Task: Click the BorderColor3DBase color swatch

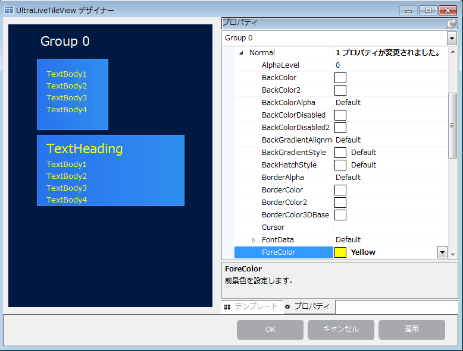Action: click(340, 215)
